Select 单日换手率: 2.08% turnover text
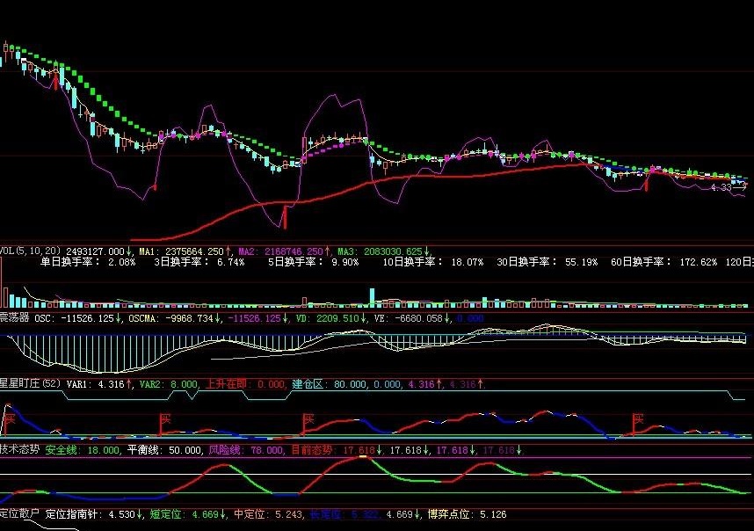The width and height of the screenshot is (754, 531). (x=88, y=262)
